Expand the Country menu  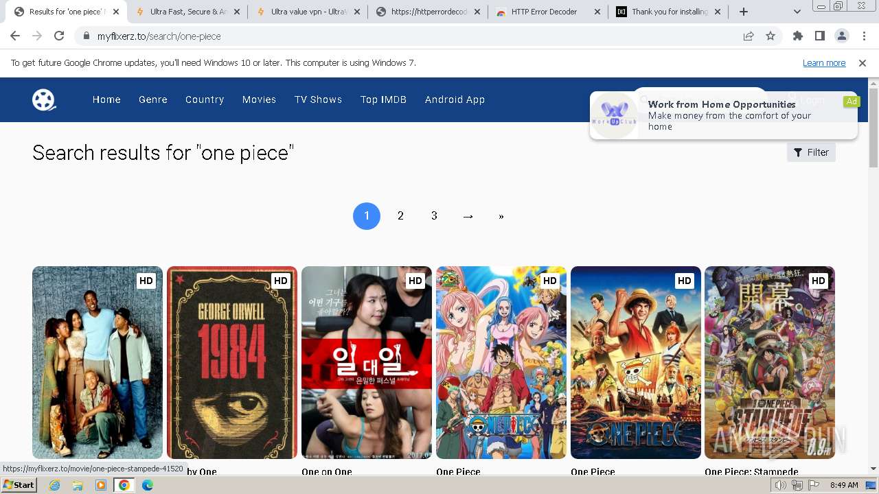click(205, 99)
